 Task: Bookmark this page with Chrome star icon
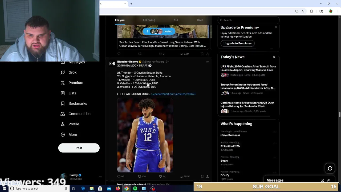coord(303,11)
